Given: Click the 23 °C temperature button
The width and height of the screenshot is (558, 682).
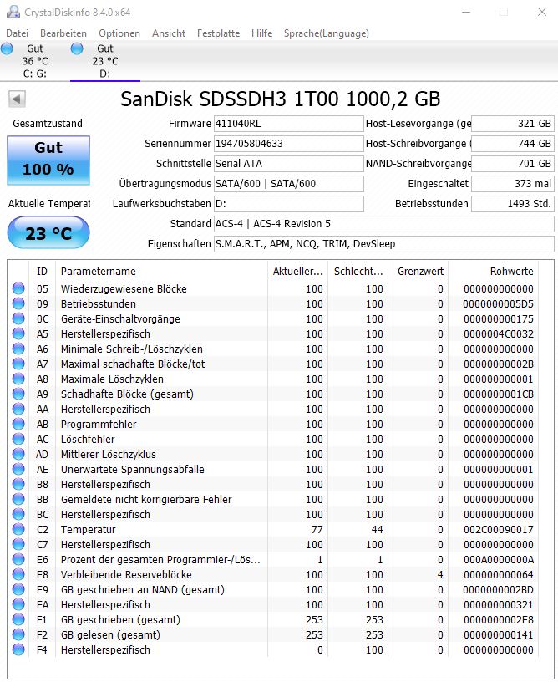Looking at the screenshot, I should [x=48, y=233].
